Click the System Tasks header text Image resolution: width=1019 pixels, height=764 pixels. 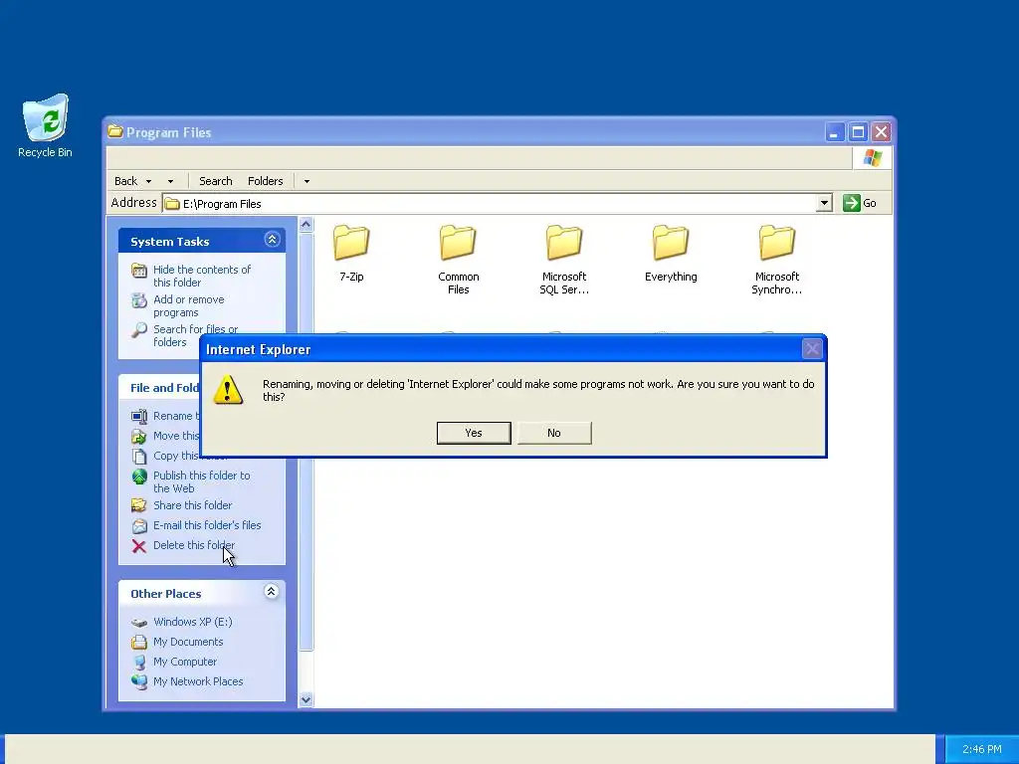(169, 242)
